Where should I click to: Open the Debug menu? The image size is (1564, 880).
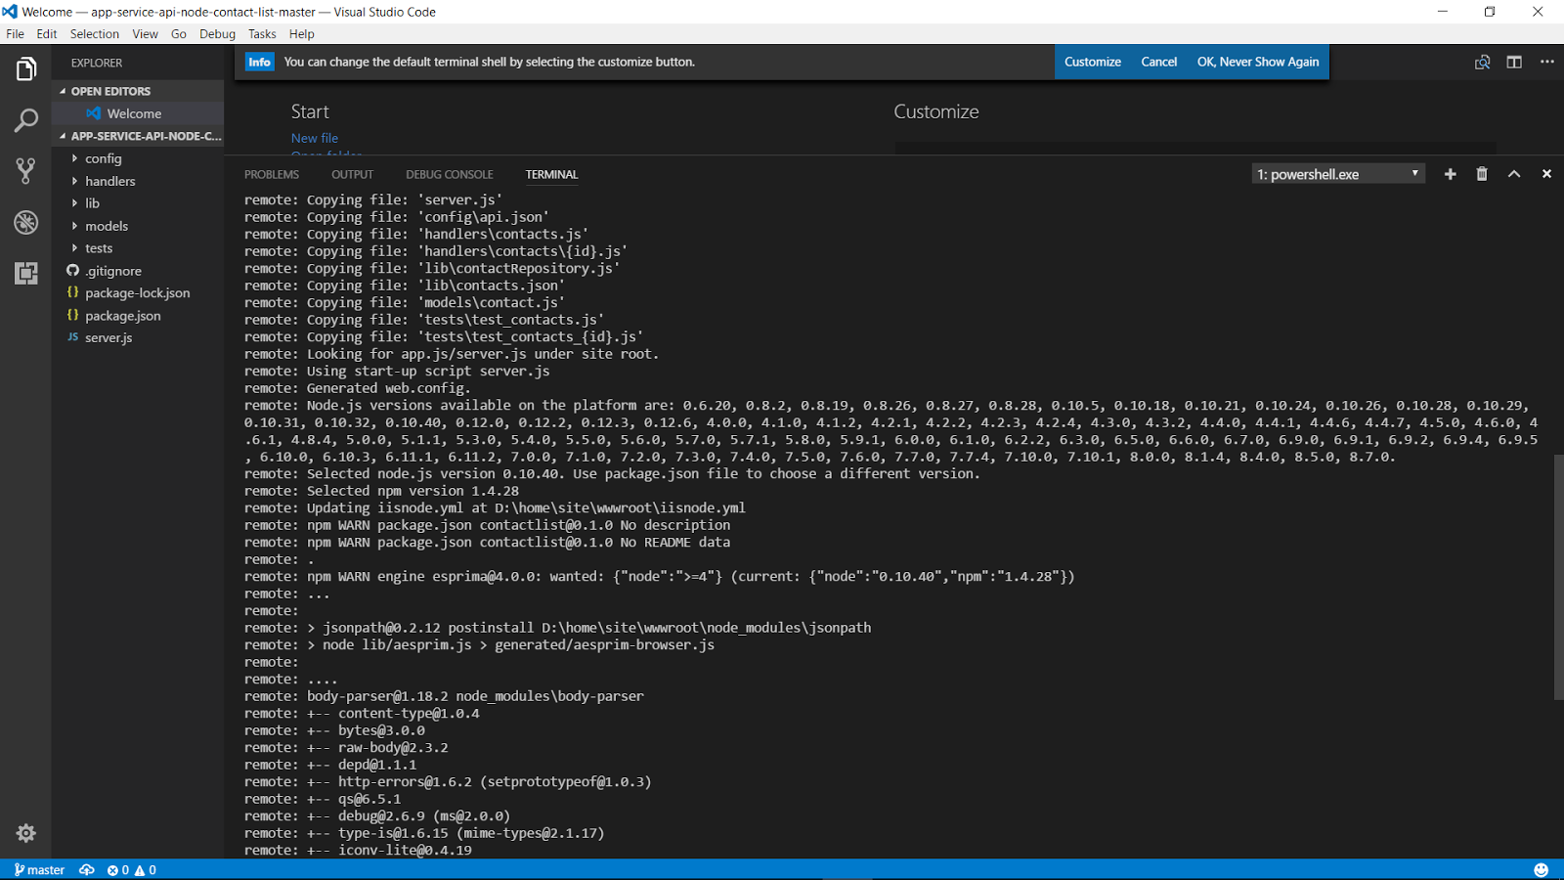[217, 33]
